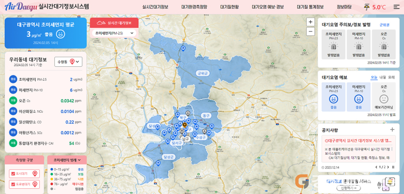Click the 군위군 station house marker
The image size is (404, 194).
coord(183,48)
